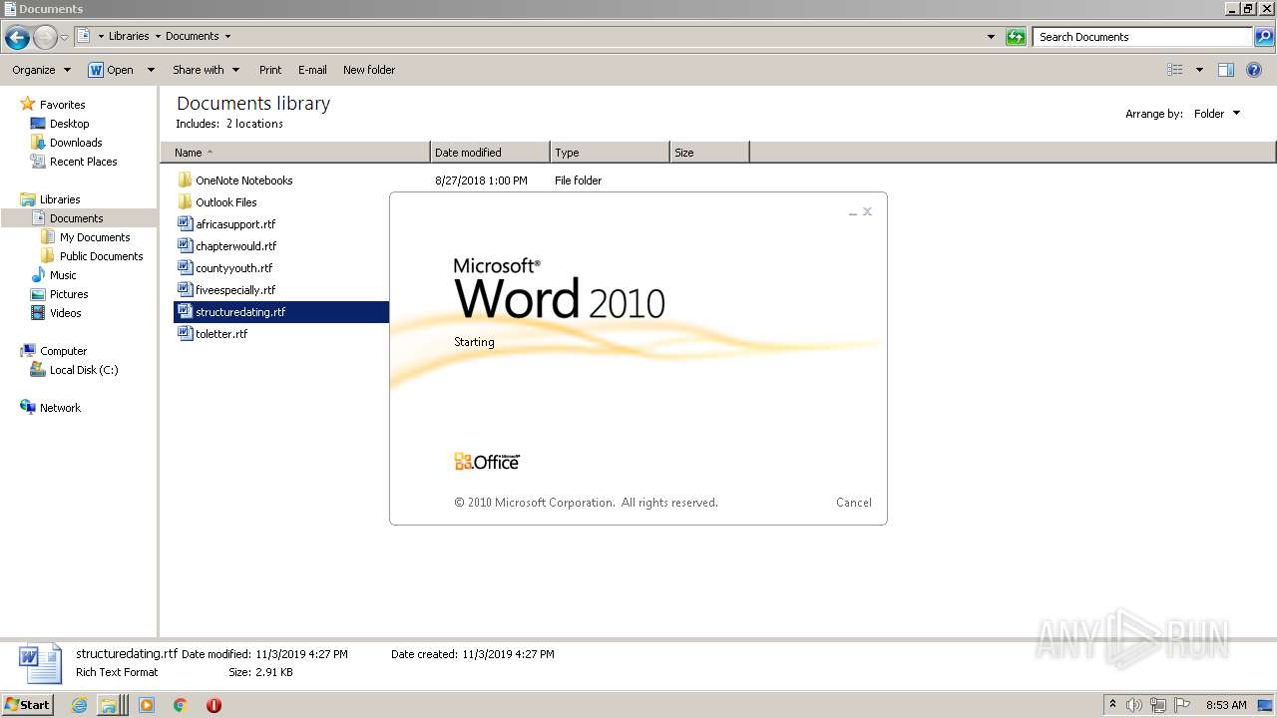Sort by Date modified column header
This screenshot has width=1277, height=718.
pos(490,153)
